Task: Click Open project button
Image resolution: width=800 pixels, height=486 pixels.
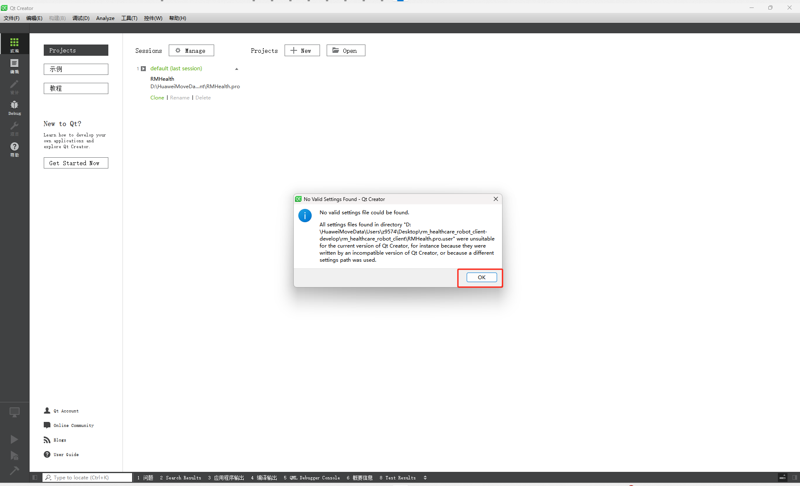Action: click(346, 50)
